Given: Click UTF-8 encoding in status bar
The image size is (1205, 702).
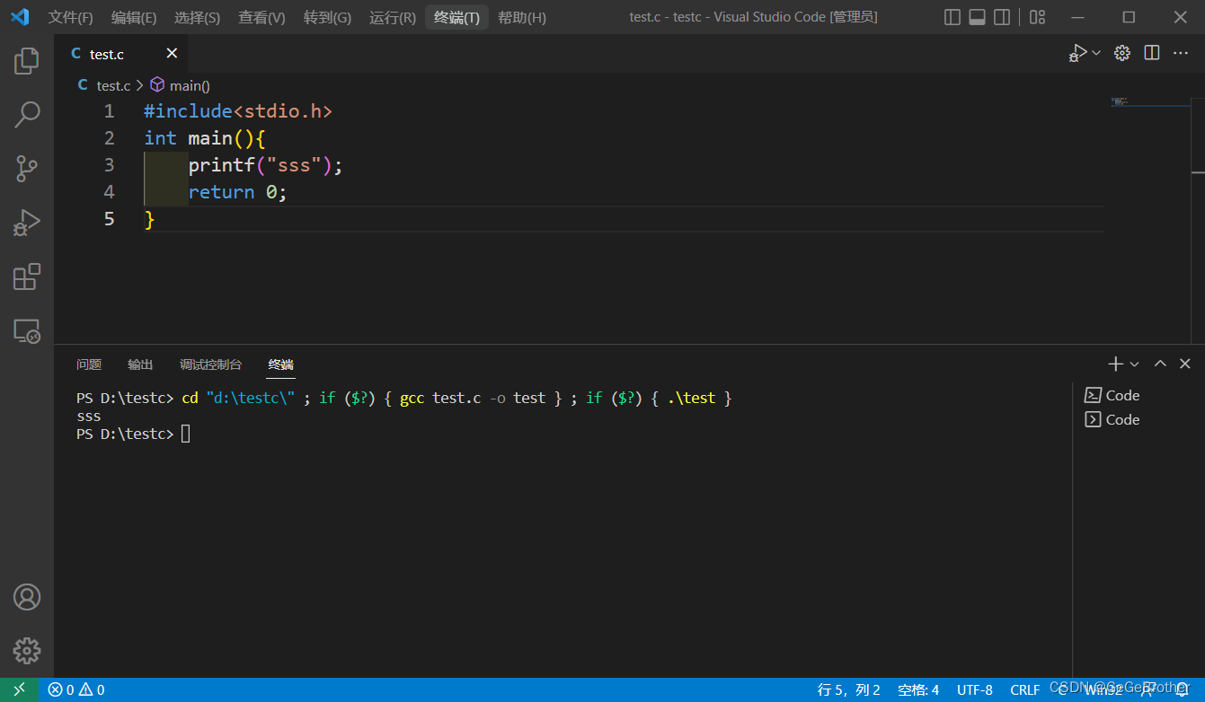Looking at the screenshot, I should tap(975, 689).
